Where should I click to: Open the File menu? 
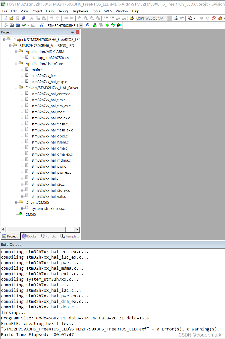pyautogui.click(x=5, y=11)
